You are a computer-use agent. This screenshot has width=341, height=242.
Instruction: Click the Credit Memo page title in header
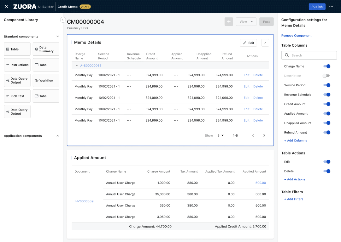click(68, 7)
